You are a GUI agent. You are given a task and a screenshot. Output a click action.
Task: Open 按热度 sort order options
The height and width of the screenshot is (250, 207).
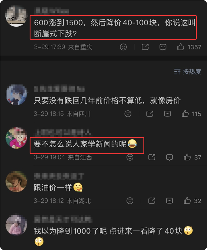[x=187, y=72]
